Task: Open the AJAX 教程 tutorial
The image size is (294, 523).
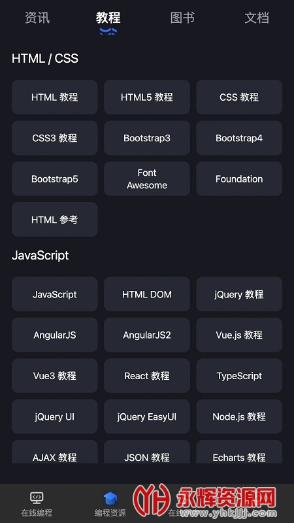Action: tap(55, 452)
